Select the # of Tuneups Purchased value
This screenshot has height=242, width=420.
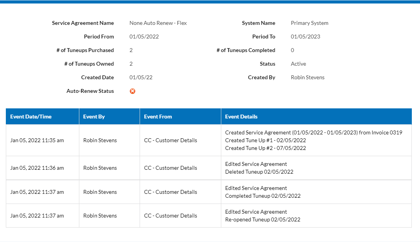(131, 50)
